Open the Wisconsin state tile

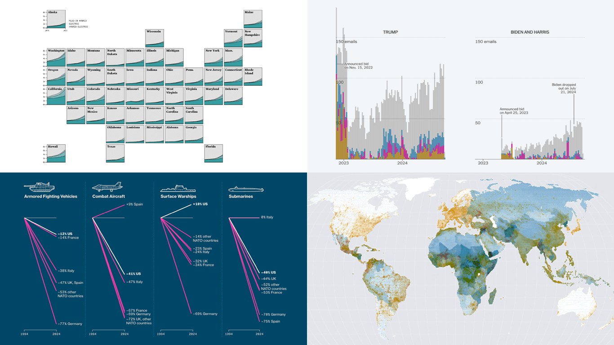(155, 38)
